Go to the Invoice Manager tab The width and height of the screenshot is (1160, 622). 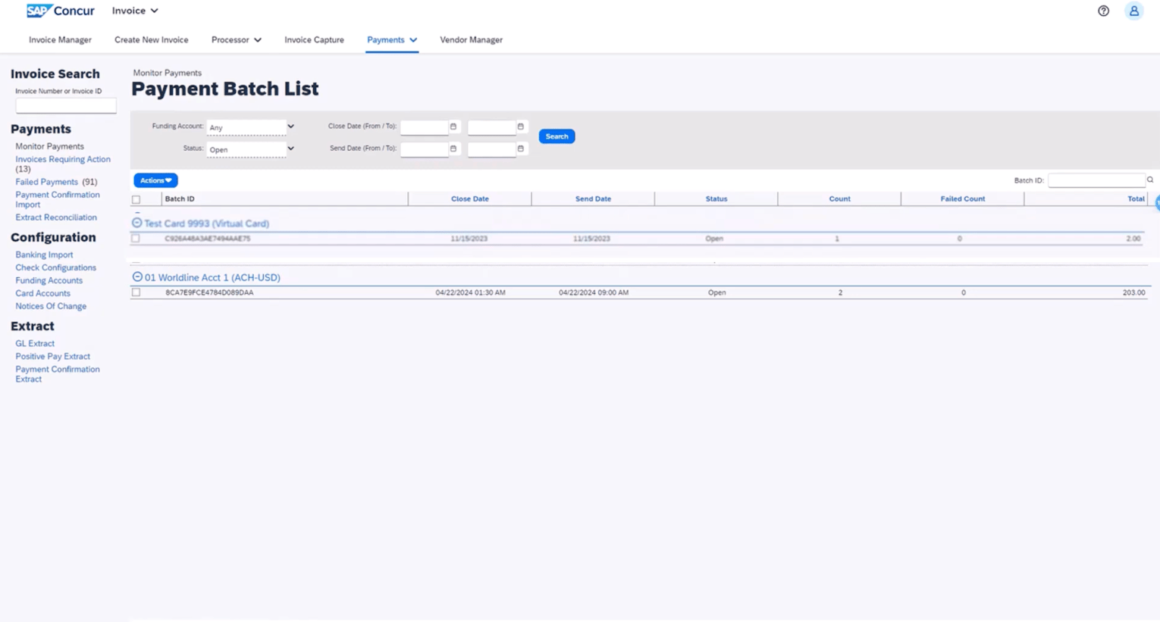pyautogui.click(x=60, y=39)
